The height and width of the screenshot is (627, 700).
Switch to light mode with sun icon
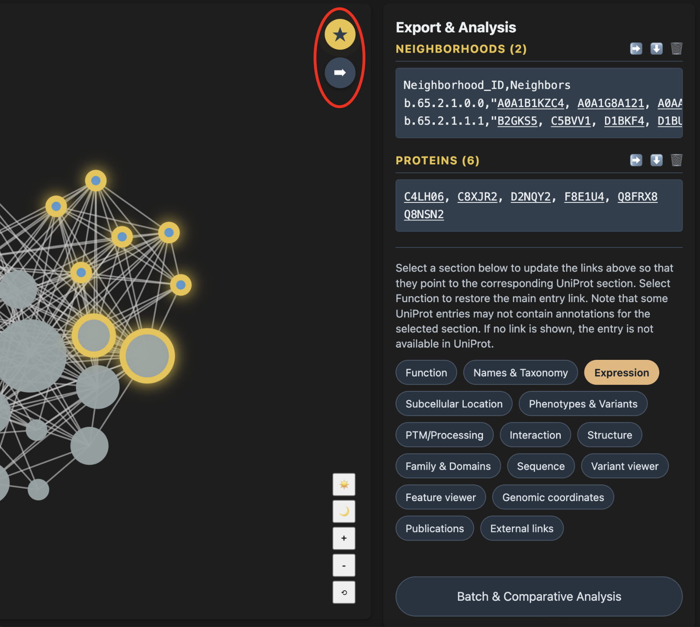pyautogui.click(x=344, y=484)
